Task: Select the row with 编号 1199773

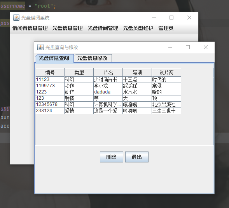Action: pyautogui.click(x=108, y=86)
